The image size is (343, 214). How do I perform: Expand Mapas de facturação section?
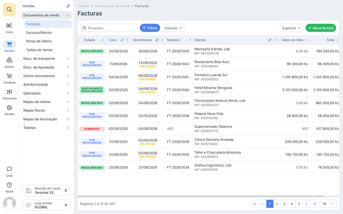(46, 119)
